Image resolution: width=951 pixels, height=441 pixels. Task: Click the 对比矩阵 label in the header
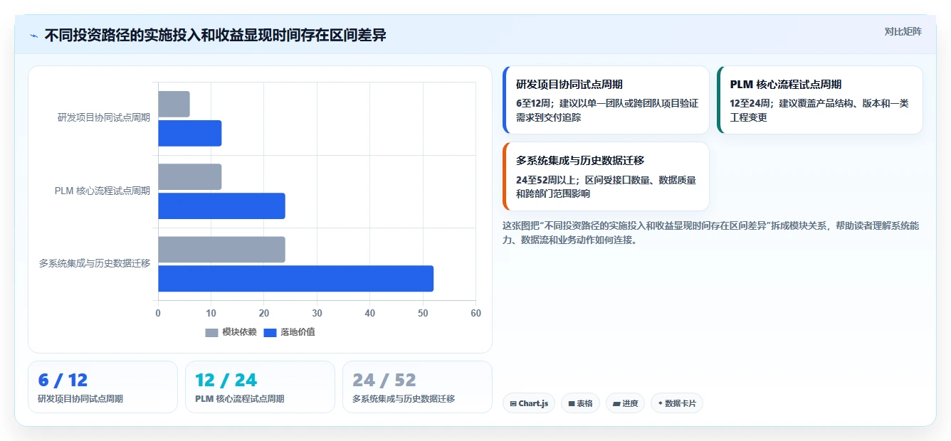click(x=903, y=31)
